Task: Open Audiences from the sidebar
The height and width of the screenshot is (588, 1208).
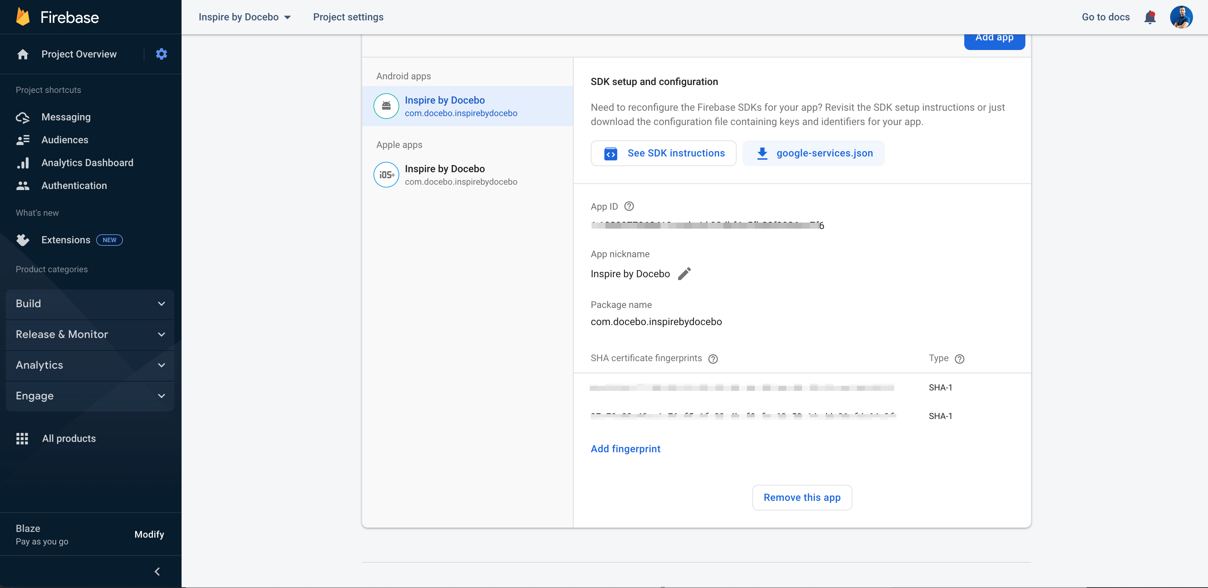Action: (65, 140)
